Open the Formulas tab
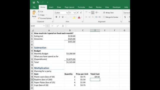The height and width of the screenshot is (90, 160). (x=81, y=7)
